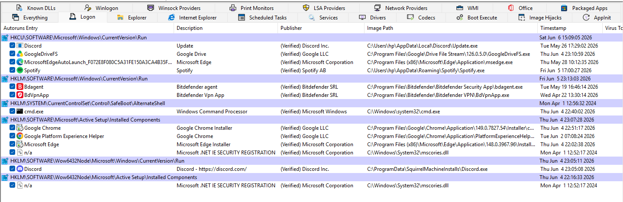Click the Discord.exe SquirrelMachineInstalls path
Screen dimensions: 623x202
427,169
